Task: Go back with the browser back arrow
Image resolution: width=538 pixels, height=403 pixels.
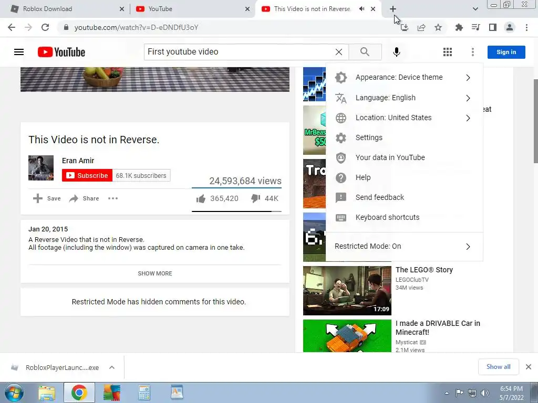Action: point(12,27)
